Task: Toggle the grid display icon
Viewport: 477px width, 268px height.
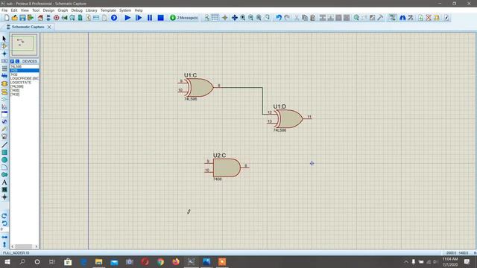Action: tap(215, 18)
